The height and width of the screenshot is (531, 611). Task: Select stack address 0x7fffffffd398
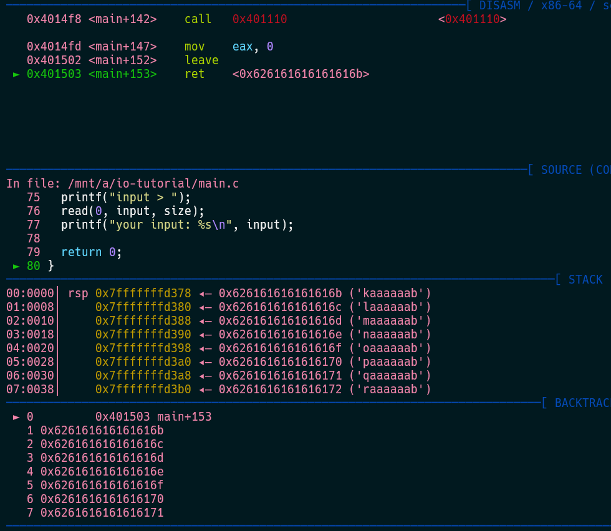[x=143, y=348]
